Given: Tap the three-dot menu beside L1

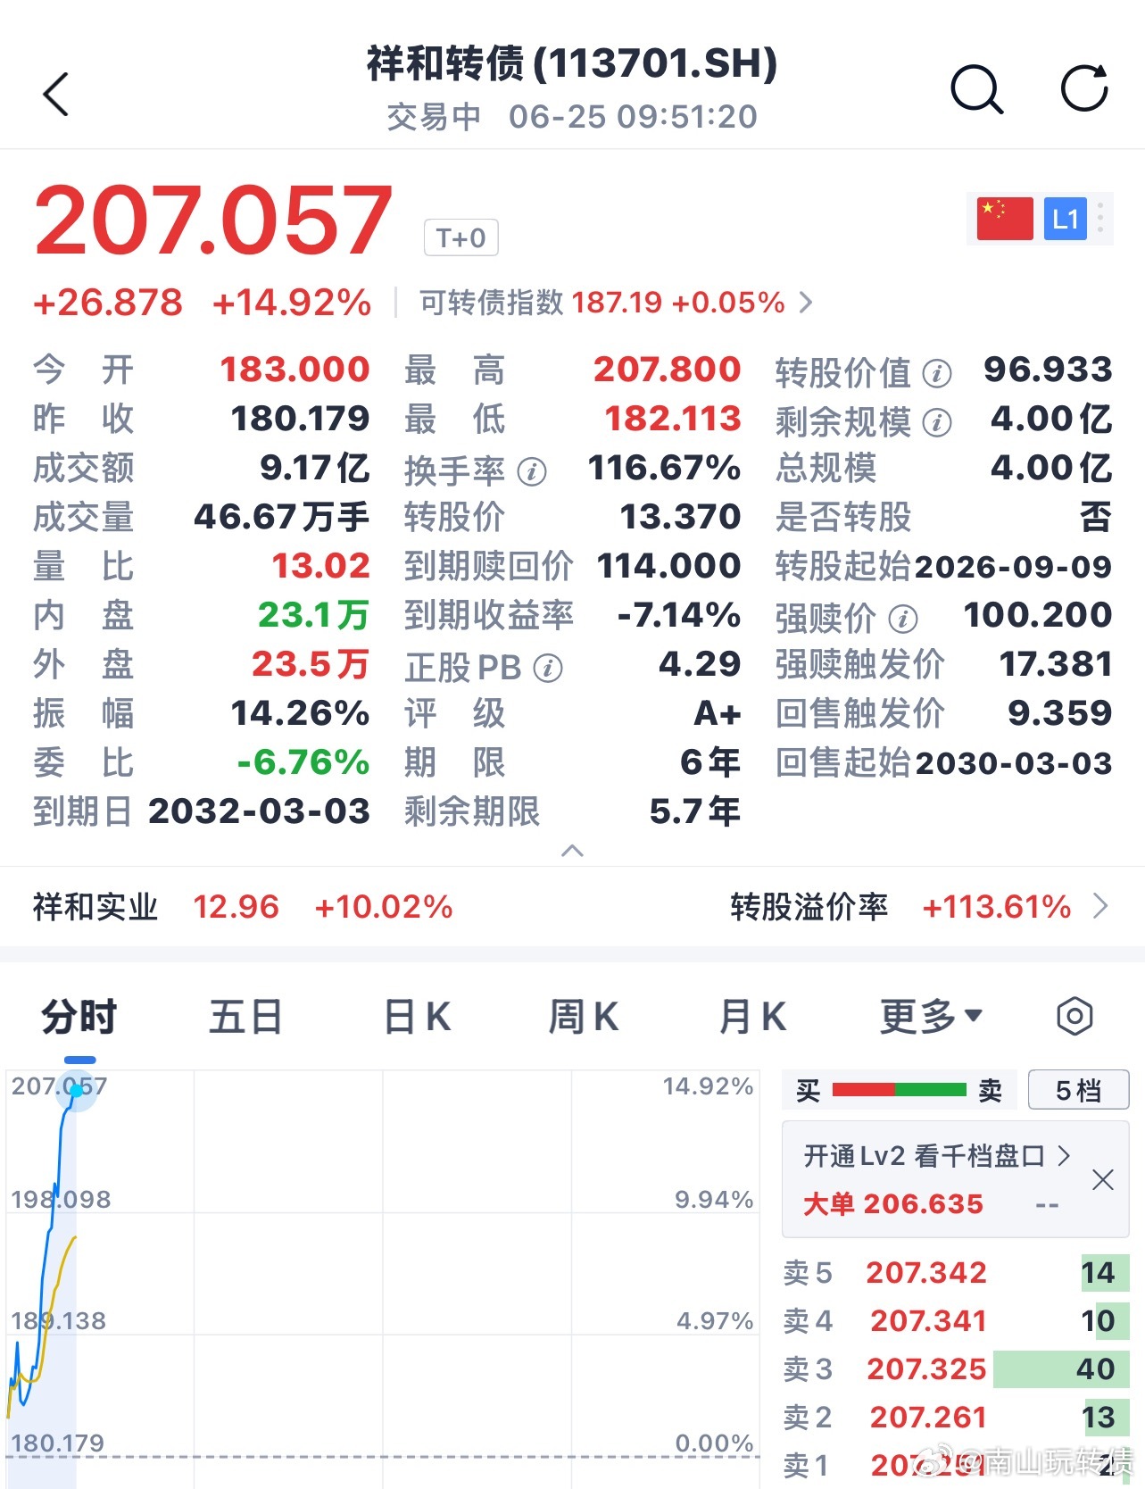Looking at the screenshot, I should (x=1100, y=219).
